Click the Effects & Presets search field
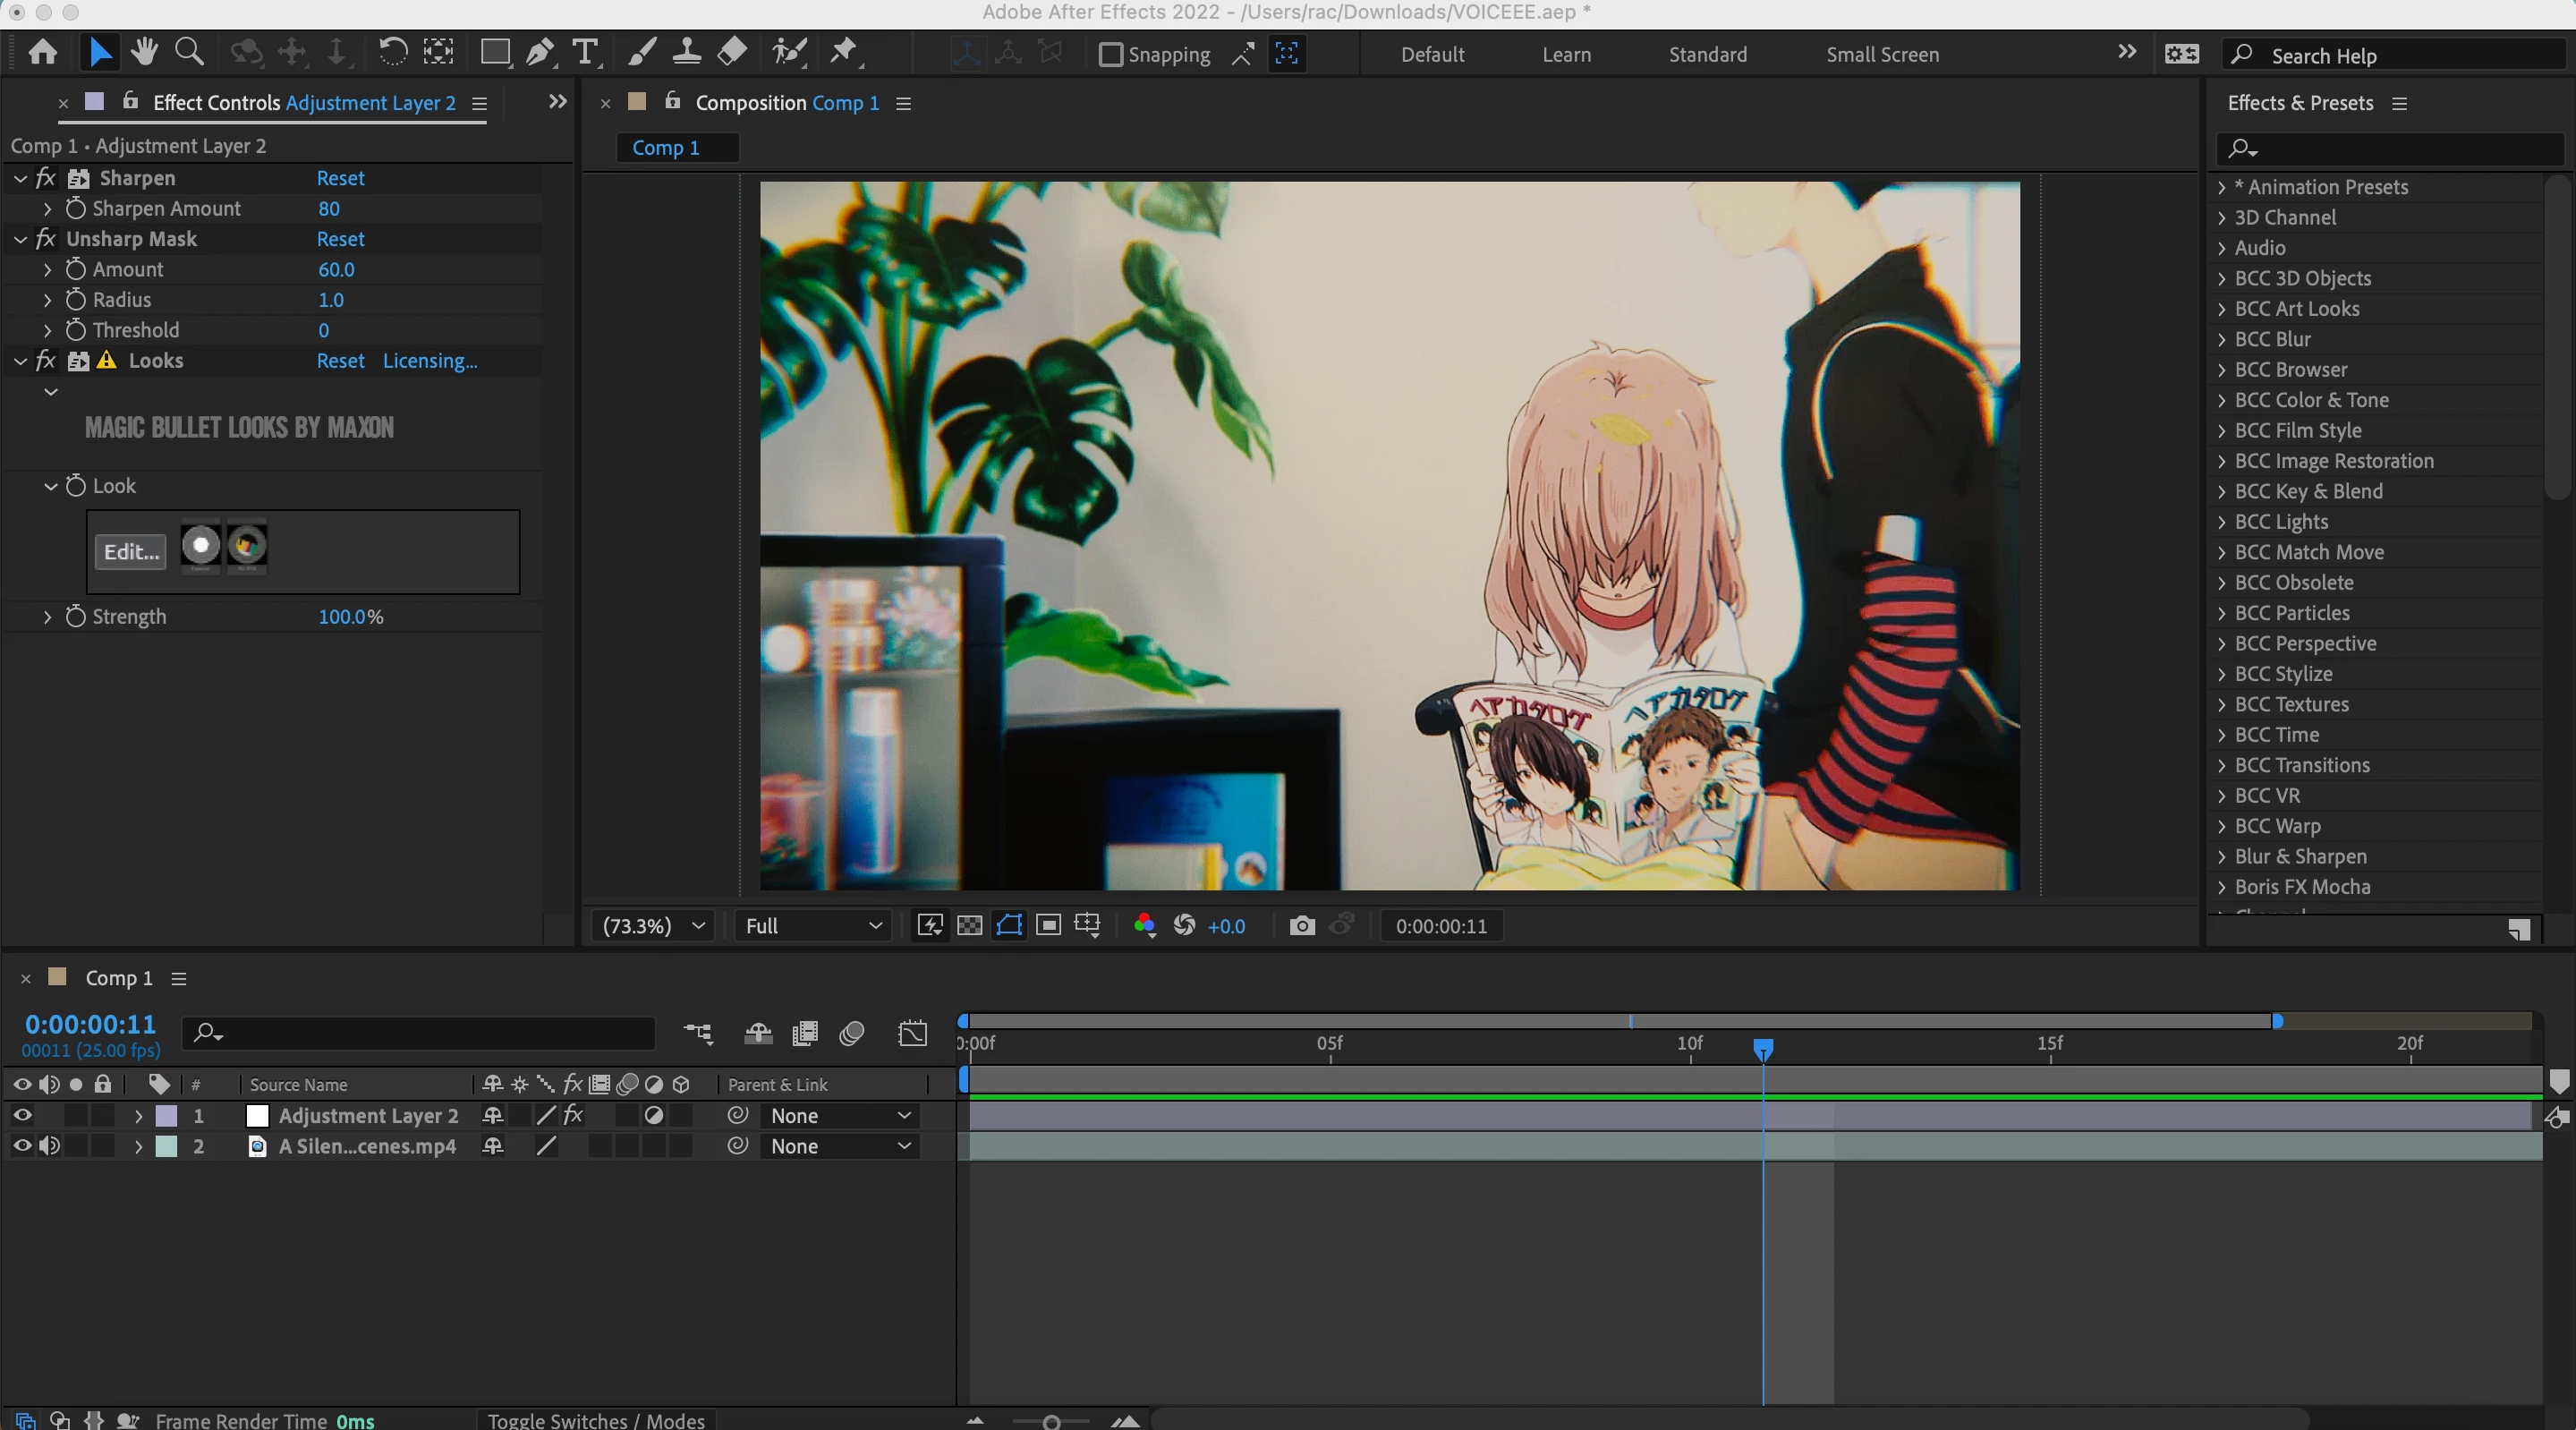Viewport: 2576px width, 1430px height. 2400,149
